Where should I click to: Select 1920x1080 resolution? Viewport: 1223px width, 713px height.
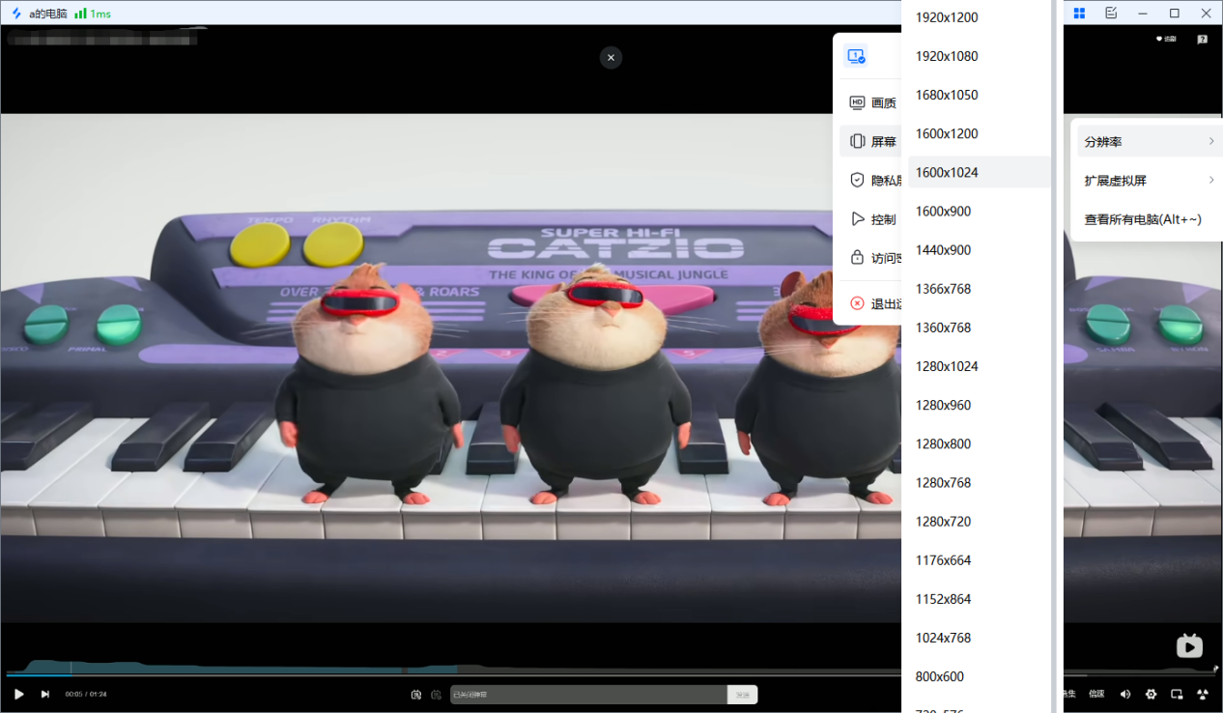tap(947, 56)
